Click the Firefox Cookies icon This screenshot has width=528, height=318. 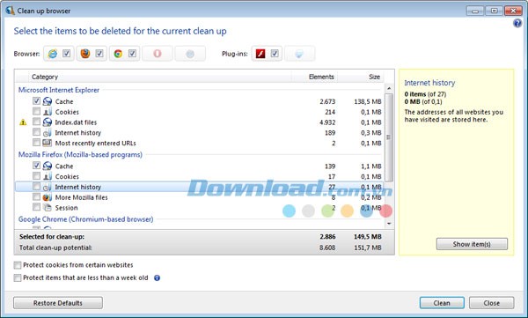coord(48,176)
